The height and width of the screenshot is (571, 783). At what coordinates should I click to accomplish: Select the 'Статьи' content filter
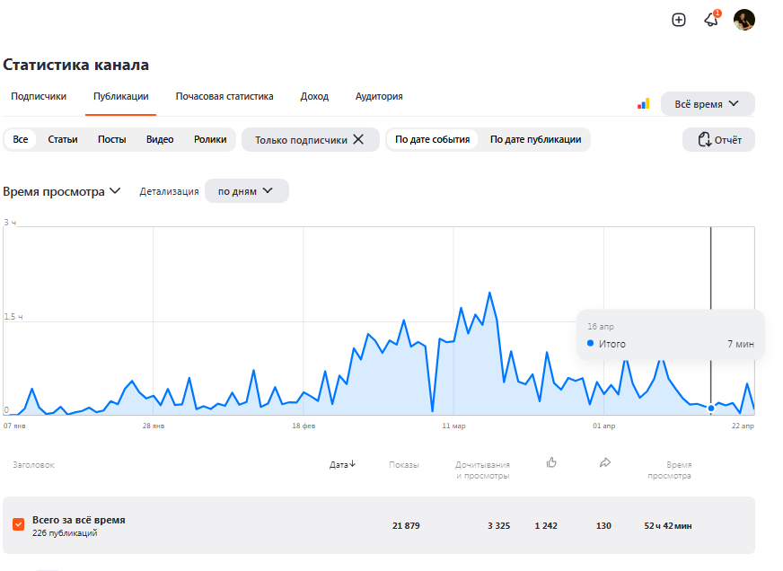click(63, 139)
